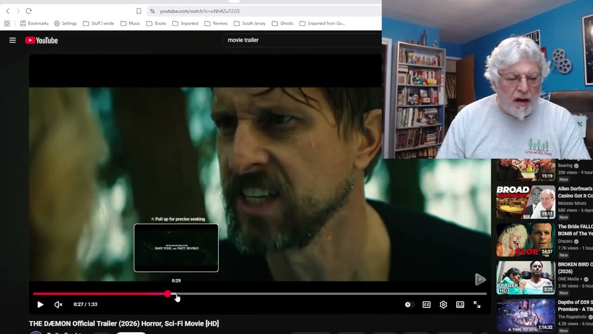Click the search box containing 'movie trailer'
The width and height of the screenshot is (593, 334).
pos(301,40)
